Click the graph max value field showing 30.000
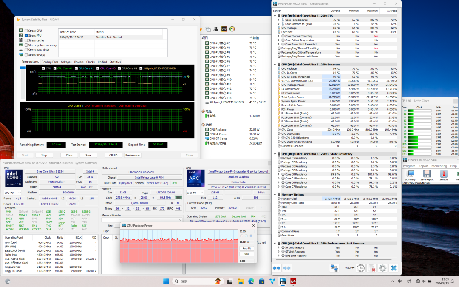Viewport: 459px width, 287px height. (x=247, y=231)
